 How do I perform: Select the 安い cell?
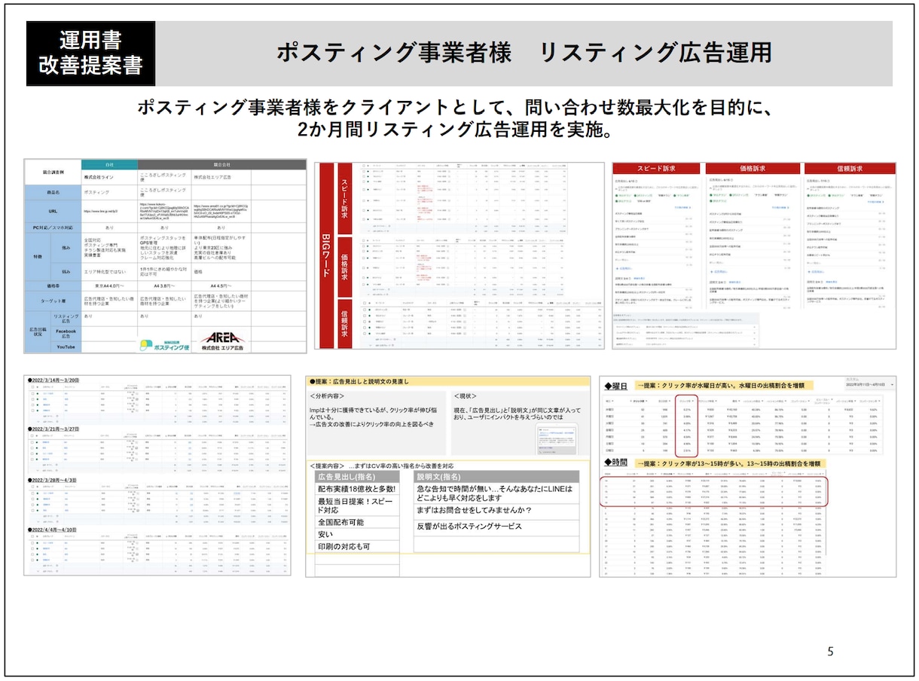[x=357, y=534]
